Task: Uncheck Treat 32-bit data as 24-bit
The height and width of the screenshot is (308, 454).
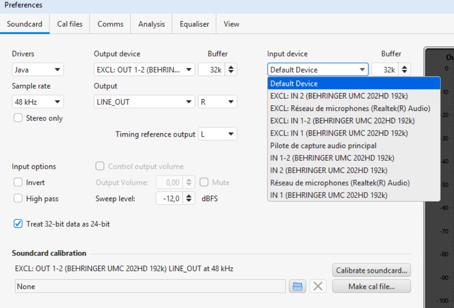Action: point(18,224)
